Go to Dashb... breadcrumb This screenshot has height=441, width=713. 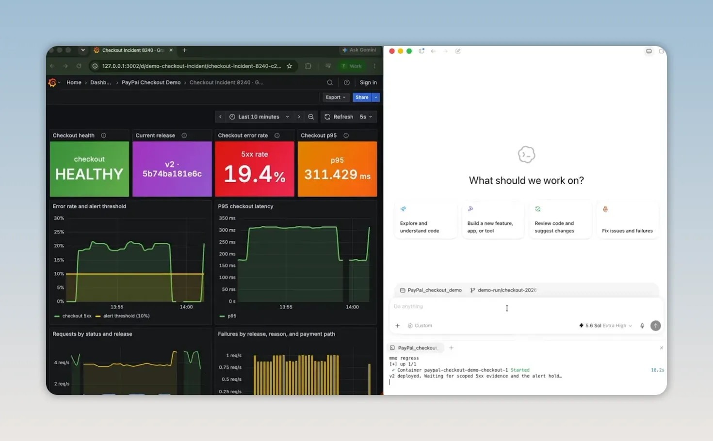[100, 82]
